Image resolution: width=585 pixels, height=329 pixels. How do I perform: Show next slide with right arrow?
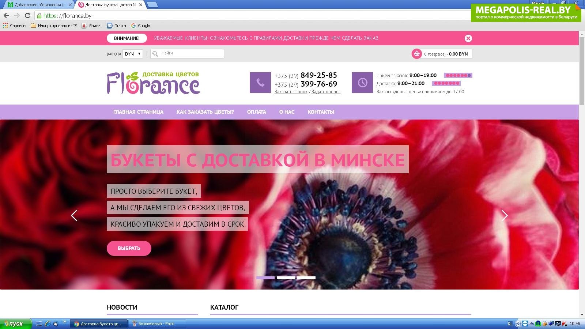(x=505, y=216)
